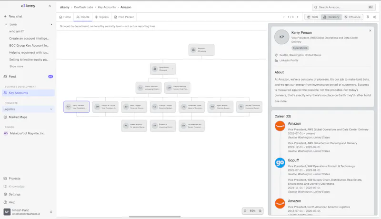Click the horizontal scrollbar under the canvas
The width and height of the screenshot is (381, 219).
[x=155, y=217]
